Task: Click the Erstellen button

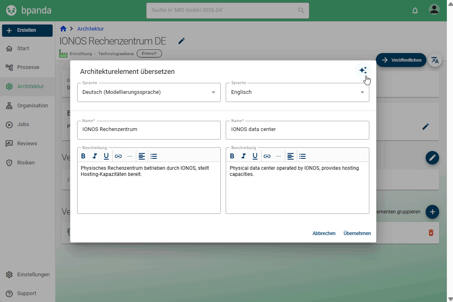Action: tap(27, 30)
